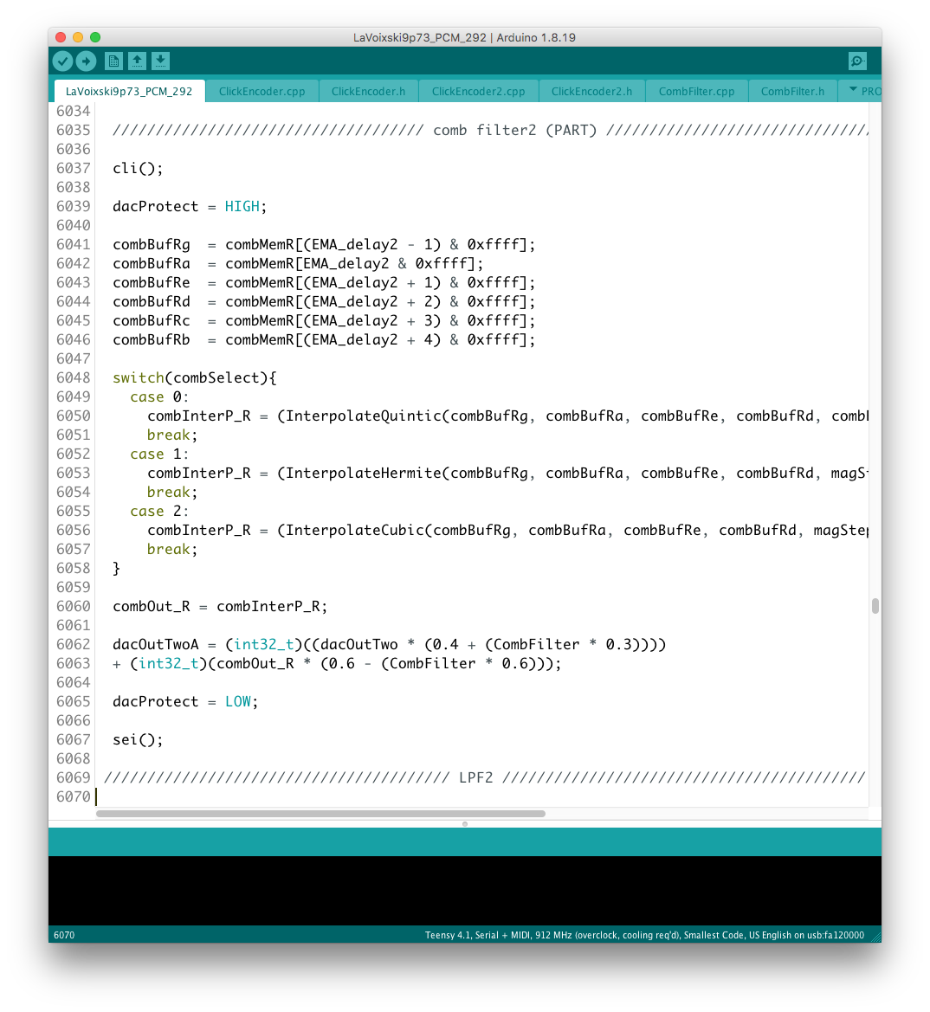Click the vertical scrollbar thumb
The width and height of the screenshot is (930, 1012).
click(x=875, y=606)
